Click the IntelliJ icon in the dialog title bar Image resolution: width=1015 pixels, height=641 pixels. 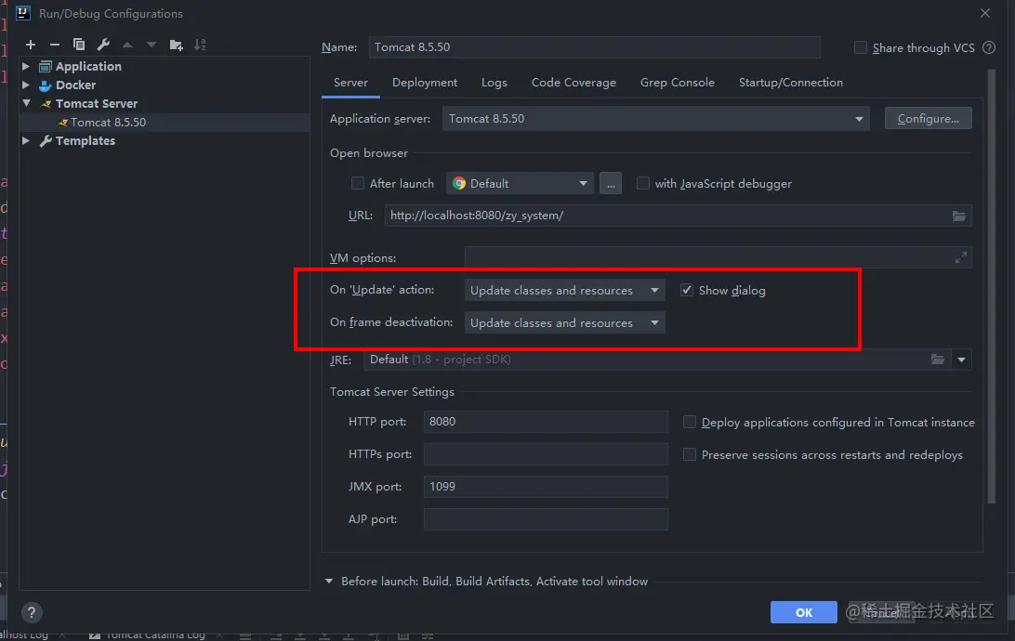tap(22, 13)
